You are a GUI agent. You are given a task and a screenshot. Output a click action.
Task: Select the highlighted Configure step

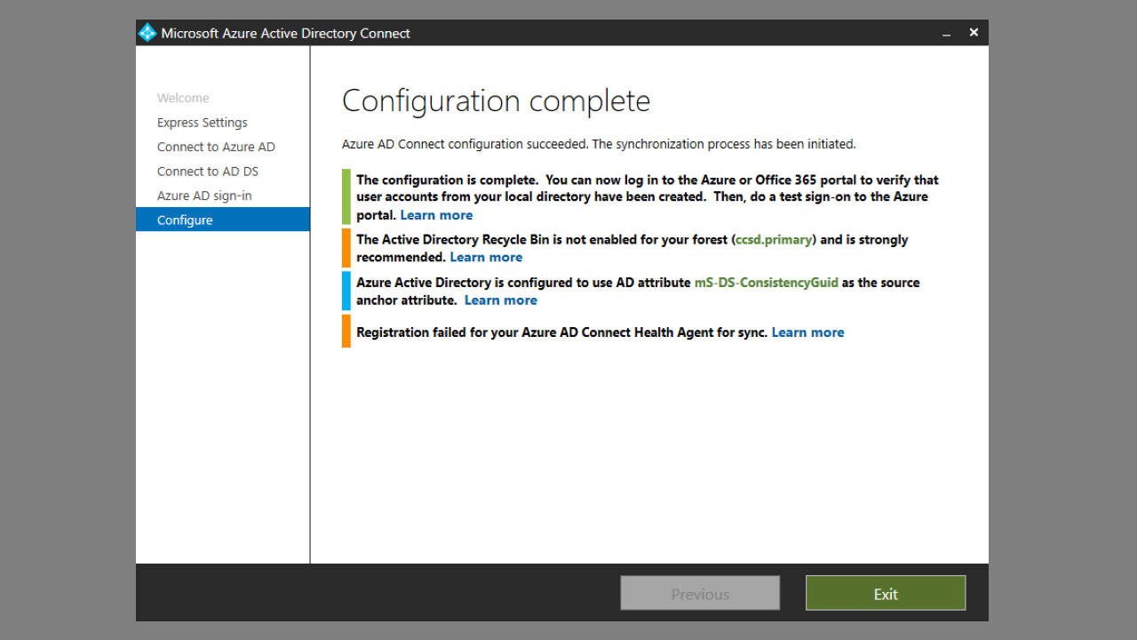pyautogui.click(x=223, y=220)
